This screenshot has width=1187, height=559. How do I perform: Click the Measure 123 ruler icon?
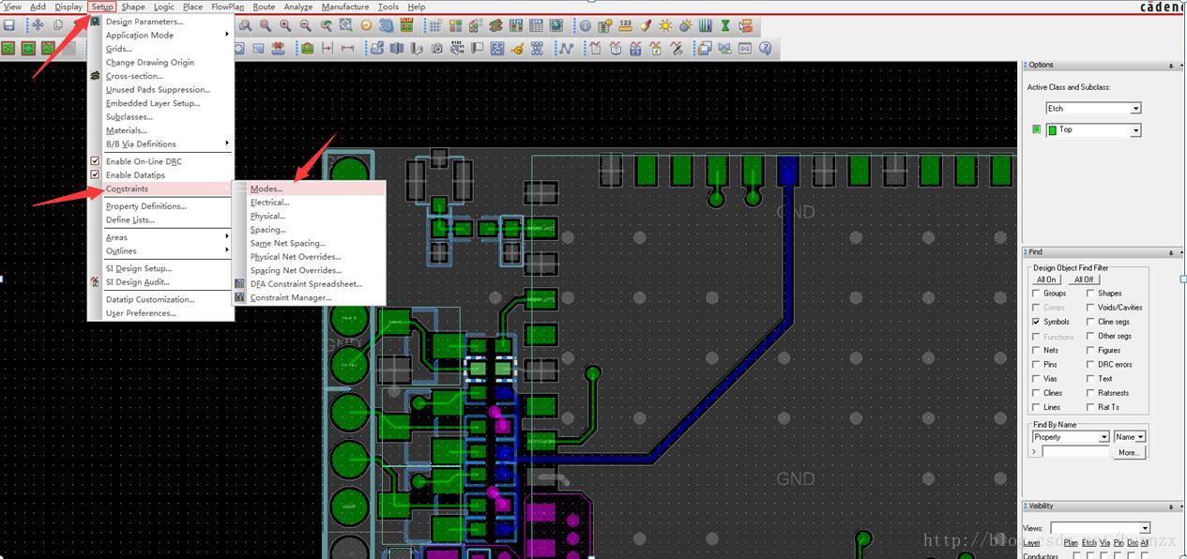(x=626, y=25)
